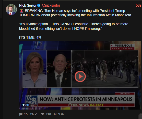Open the Nick Sortor display name
142x119 pixels.
pyautogui.click(x=28, y=6)
